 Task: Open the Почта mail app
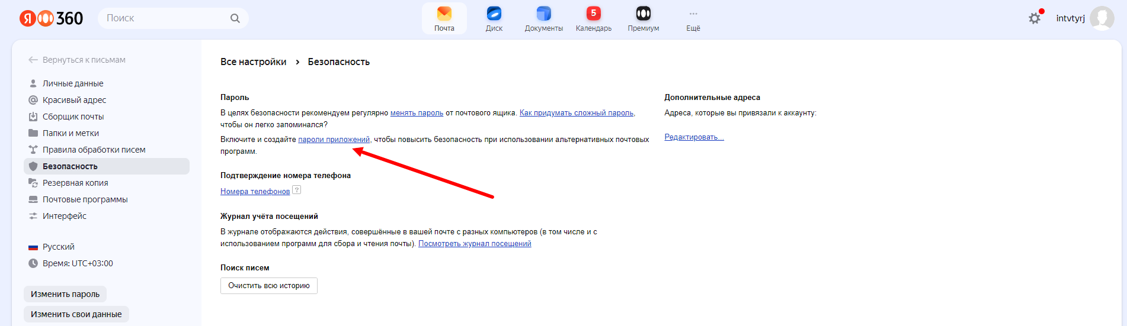tap(444, 19)
